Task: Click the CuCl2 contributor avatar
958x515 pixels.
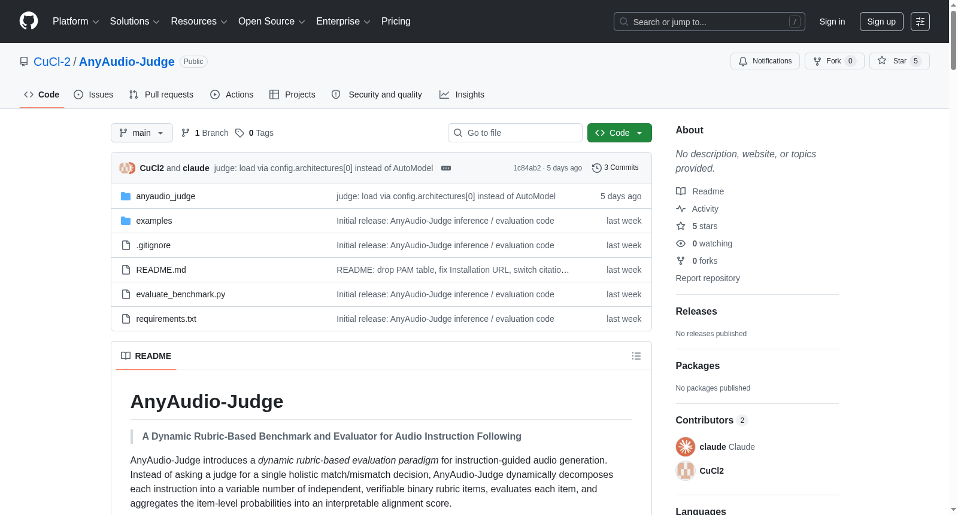Action: coord(686,471)
